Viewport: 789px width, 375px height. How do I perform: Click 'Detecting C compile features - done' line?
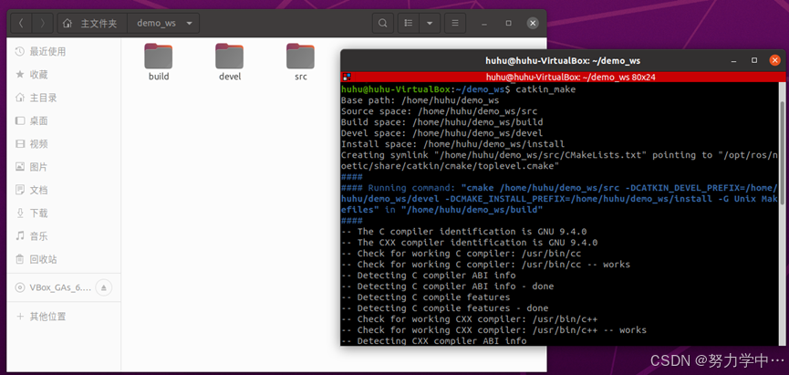coord(445,308)
